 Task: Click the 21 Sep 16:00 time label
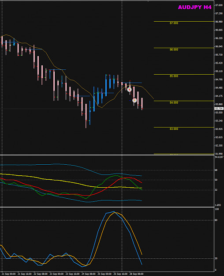[25, 274]
